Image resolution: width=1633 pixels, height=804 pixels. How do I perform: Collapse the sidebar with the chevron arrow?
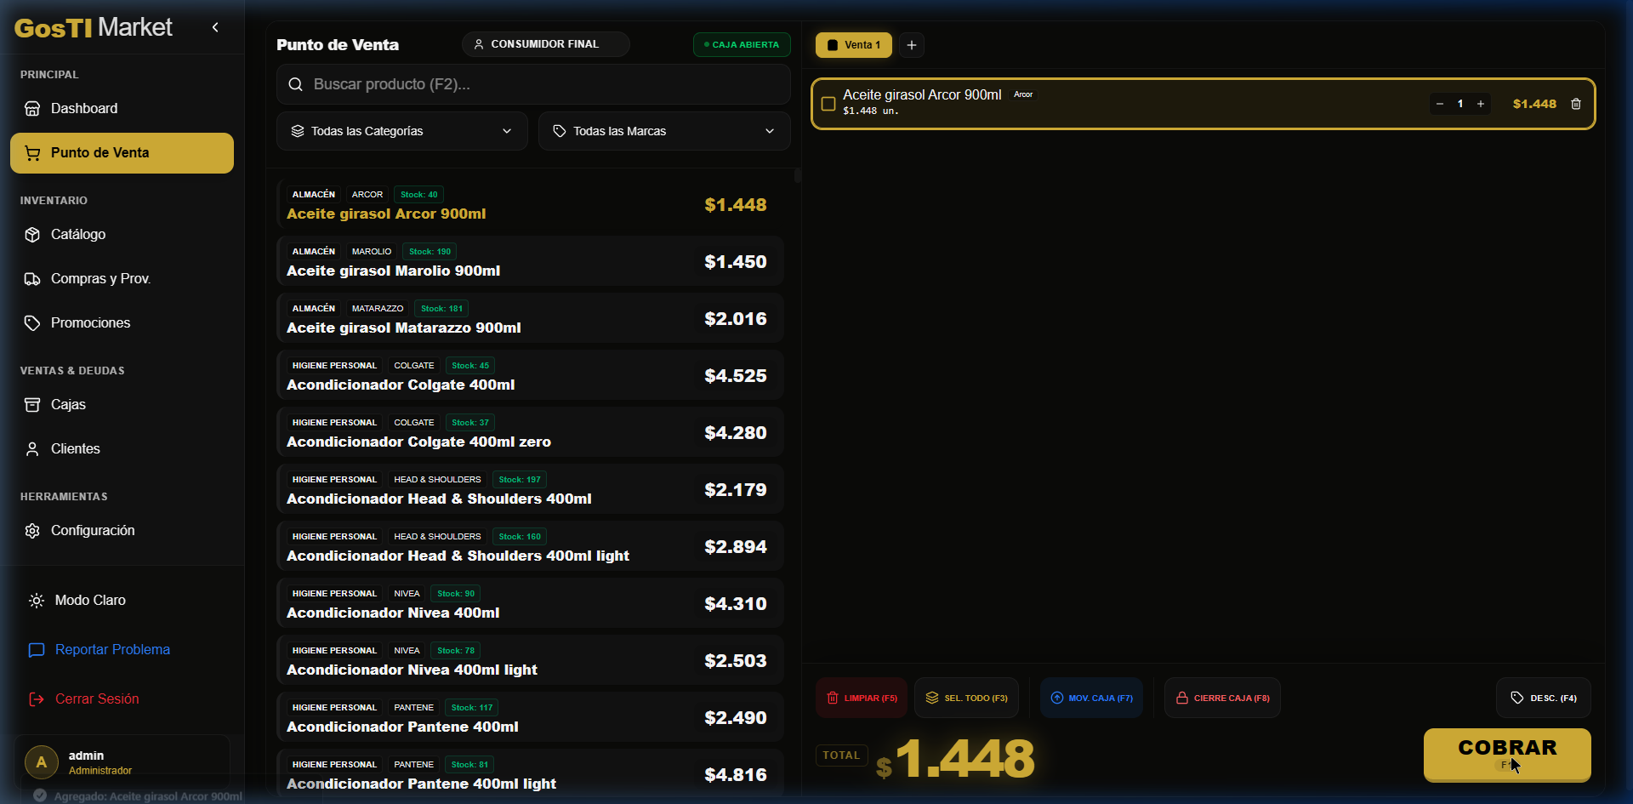(215, 27)
